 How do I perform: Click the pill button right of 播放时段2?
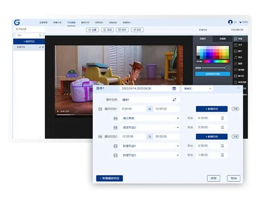pos(235,137)
